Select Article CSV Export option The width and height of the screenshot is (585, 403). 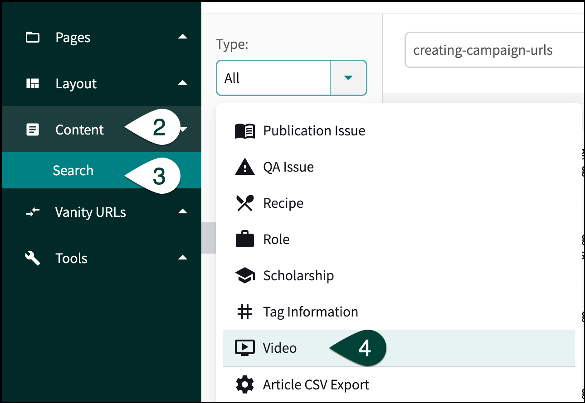tap(316, 385)
